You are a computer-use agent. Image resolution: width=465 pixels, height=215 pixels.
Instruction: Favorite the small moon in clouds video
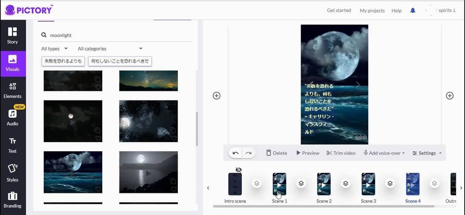tap(98, 138)
